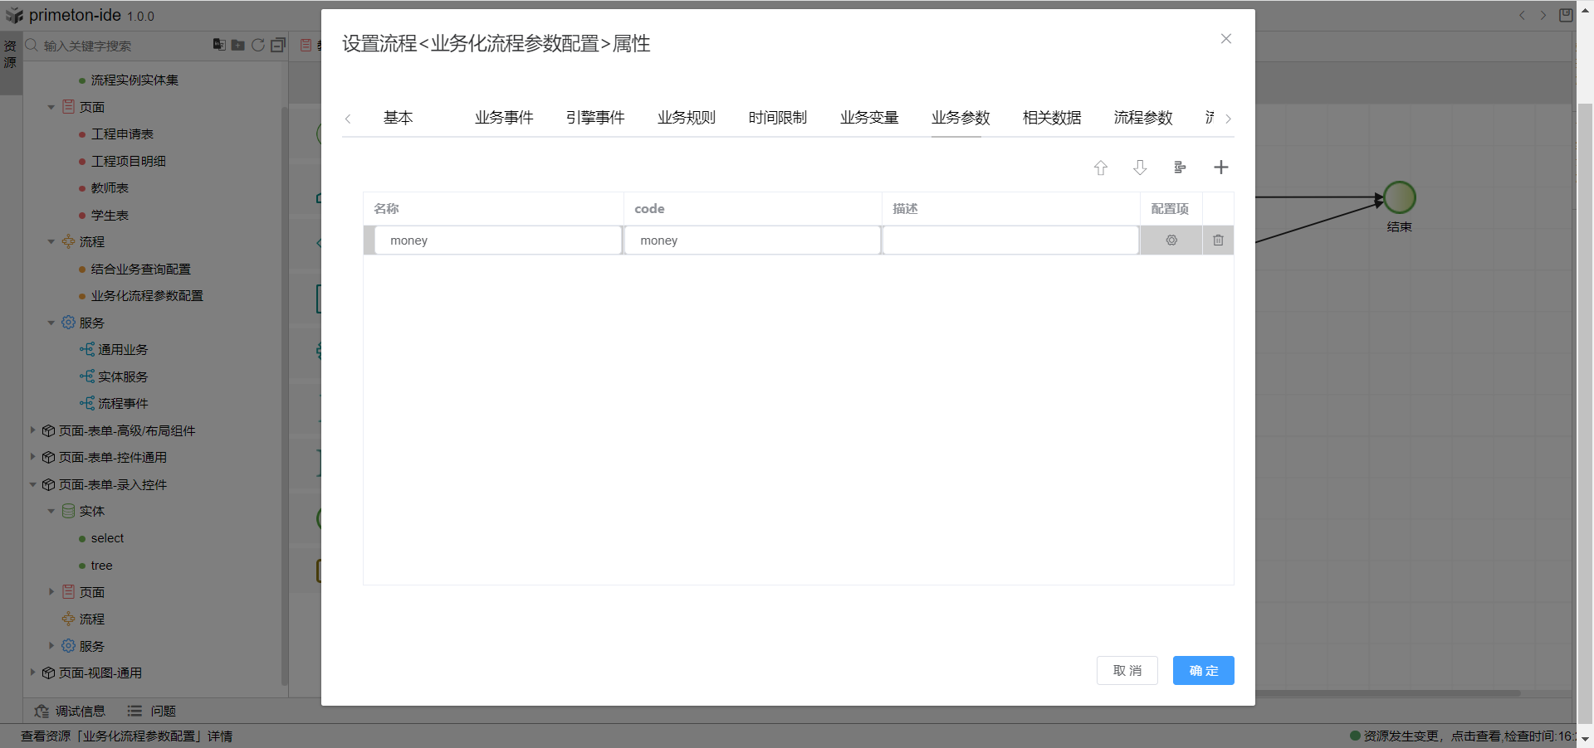Select the 时间限制 tab
The width and height of the screenshot is (1594, 748).
[777, 118]
